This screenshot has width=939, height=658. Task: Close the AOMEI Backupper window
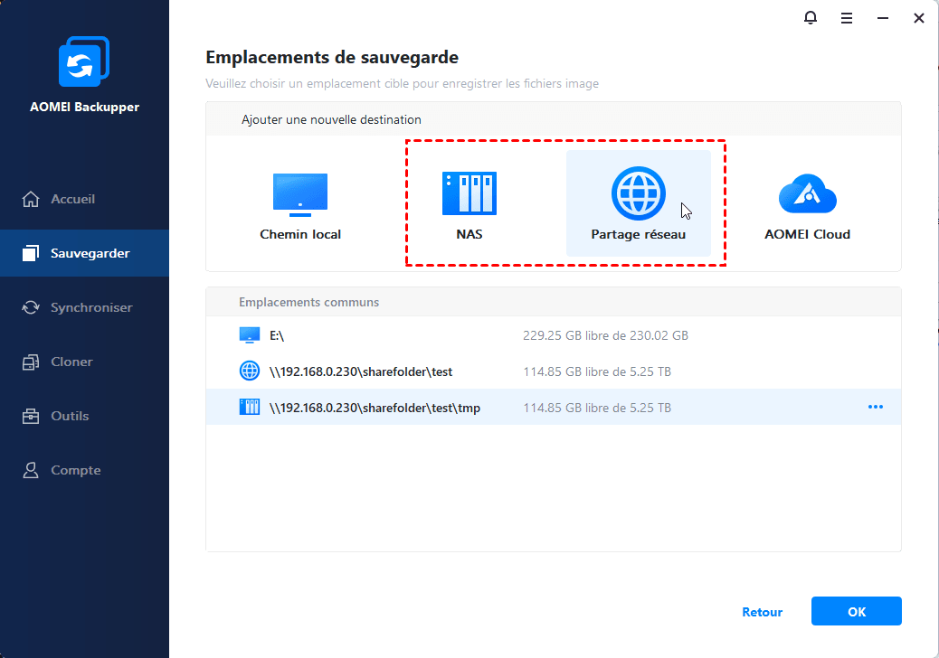coord(918,19)
